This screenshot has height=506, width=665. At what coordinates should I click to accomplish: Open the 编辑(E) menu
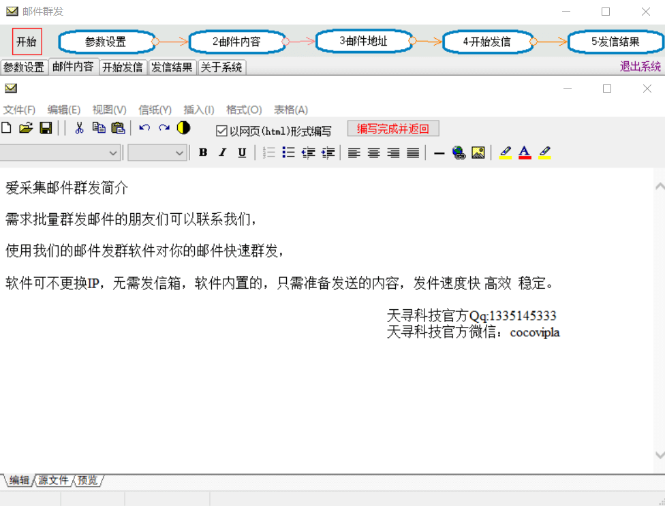pyautogui.click(x=63, y=110)
